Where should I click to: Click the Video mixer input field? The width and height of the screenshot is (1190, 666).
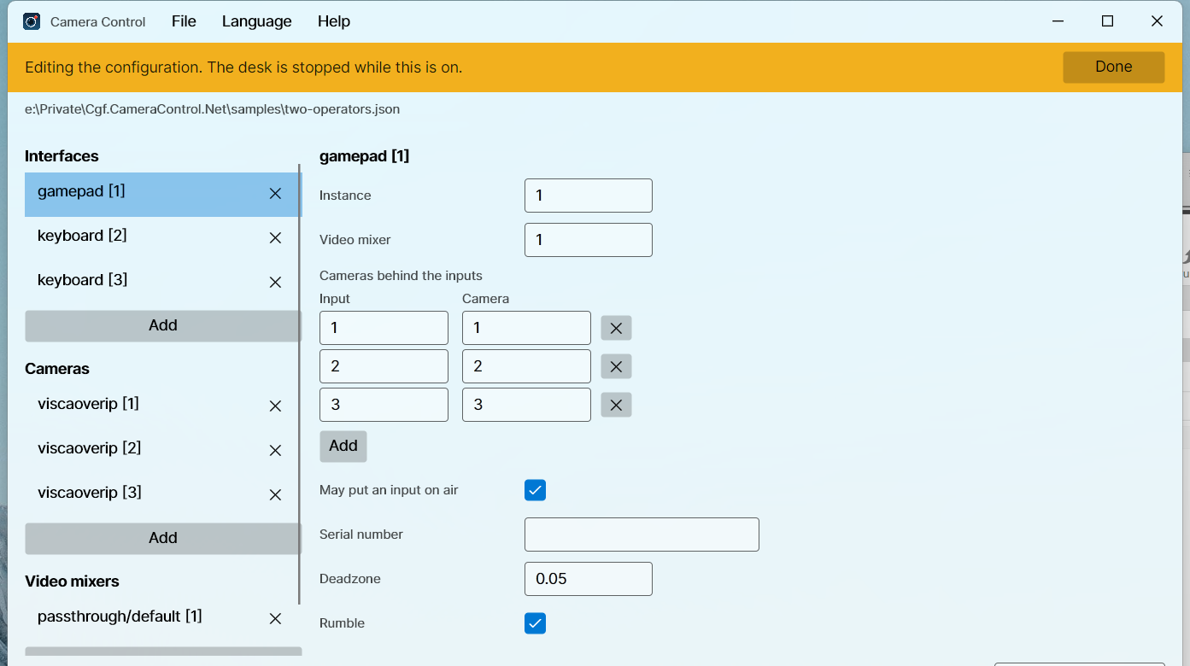click(589, 240)
